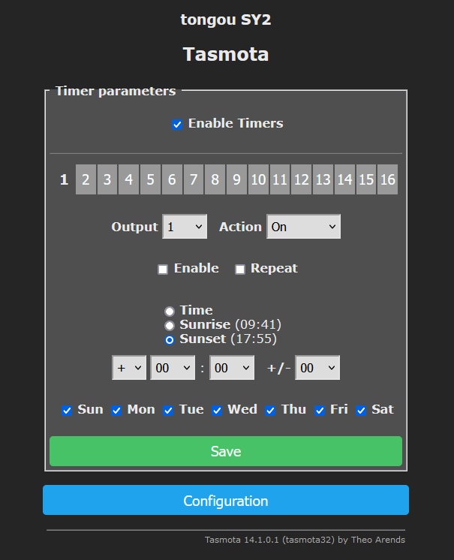Select the Sunset (17:55) radio button
The width and height of the screenshot is (454, 560).
(x=170, y=339)
